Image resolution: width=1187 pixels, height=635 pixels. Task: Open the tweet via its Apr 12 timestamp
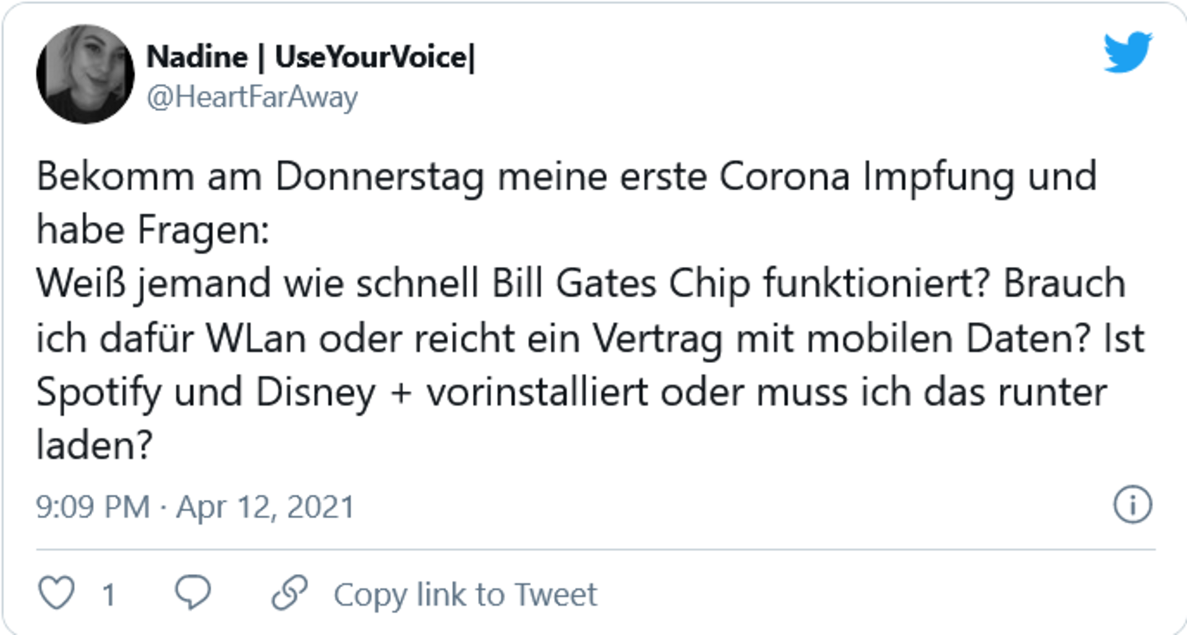[195, 507]
